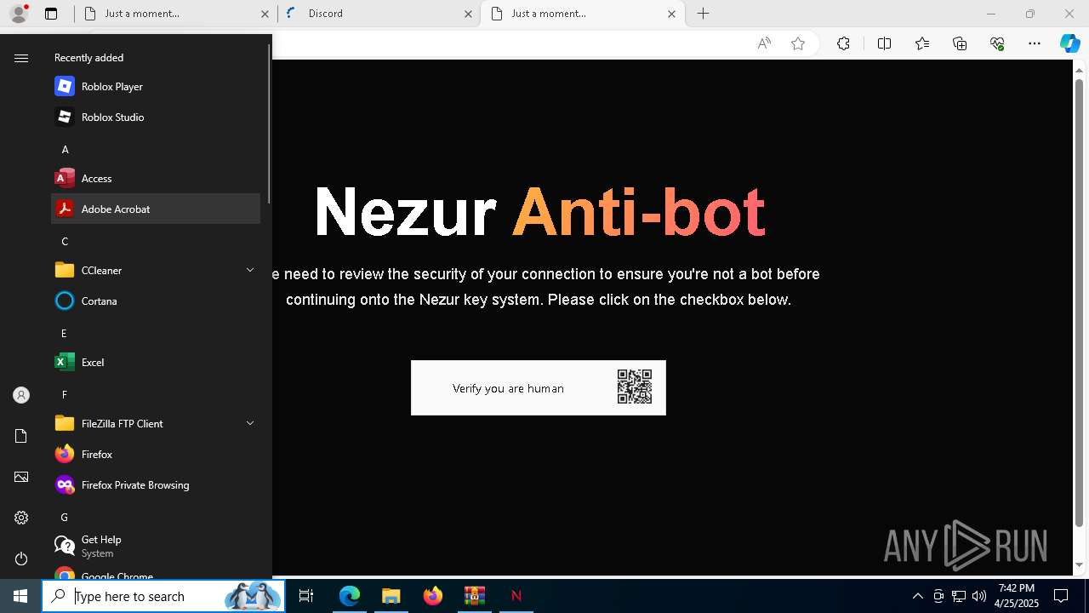Click the Windows Start button

[20, 596]
